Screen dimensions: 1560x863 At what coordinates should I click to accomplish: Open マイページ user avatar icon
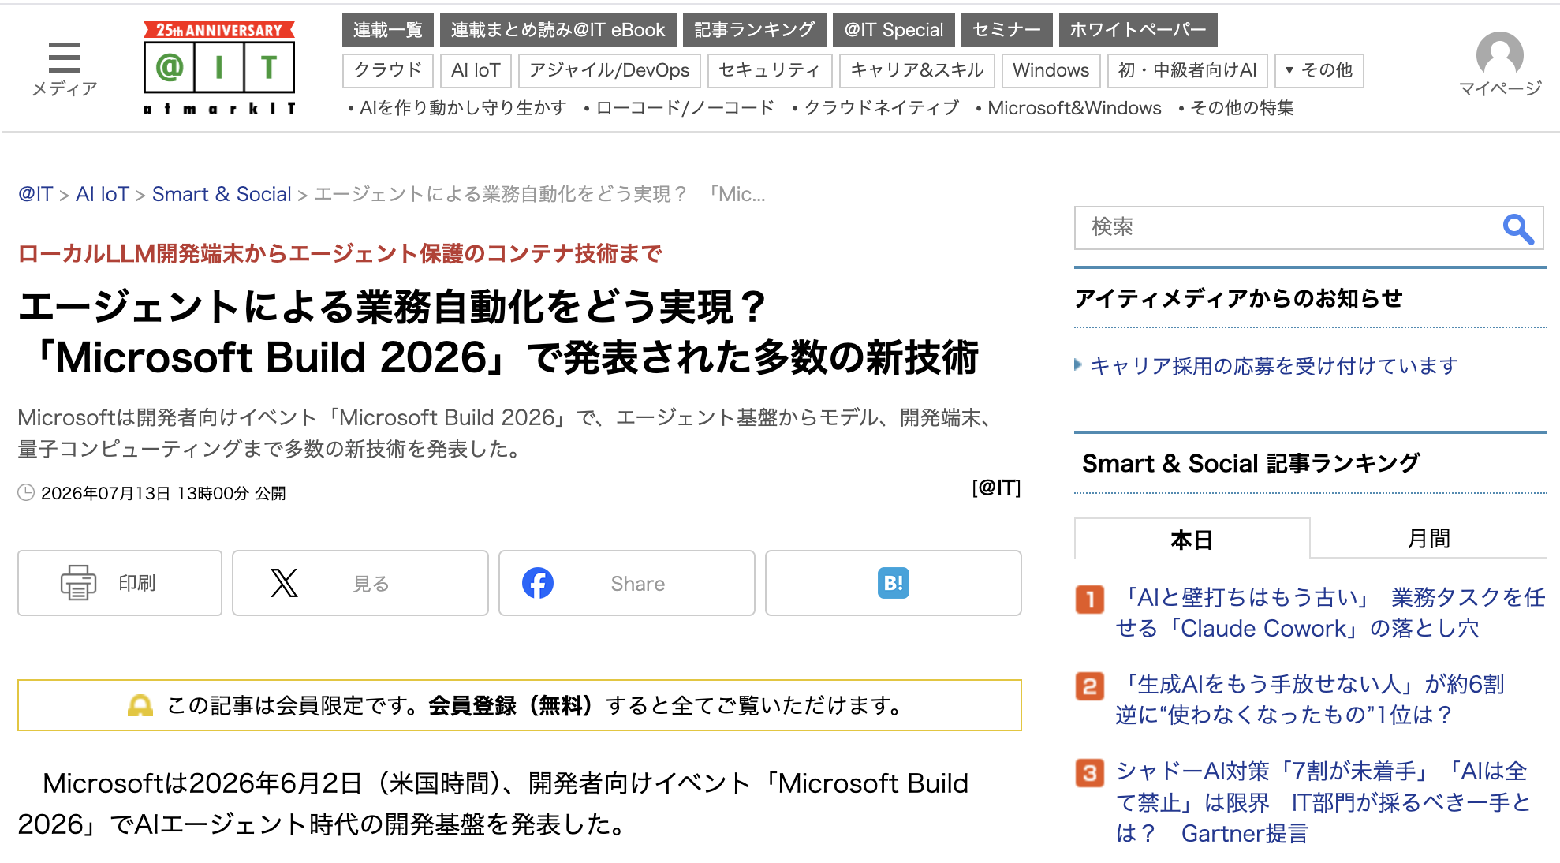coord(1499,54)
